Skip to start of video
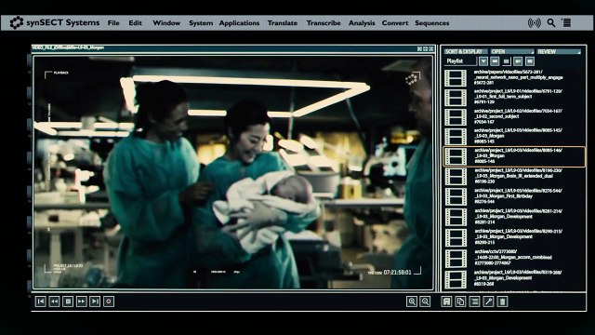 [x=41, y=301]
